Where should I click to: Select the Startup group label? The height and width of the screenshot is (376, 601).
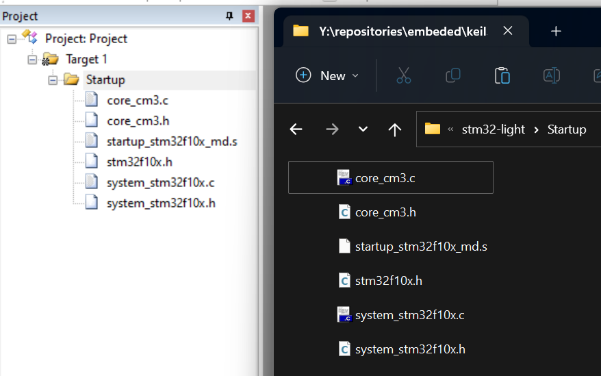tap(105, 80)
